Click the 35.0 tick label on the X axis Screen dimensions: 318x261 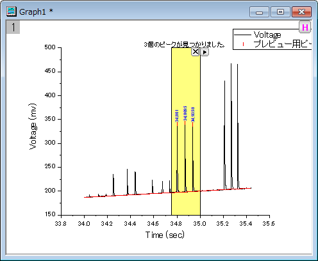click(x=200, y=223)
